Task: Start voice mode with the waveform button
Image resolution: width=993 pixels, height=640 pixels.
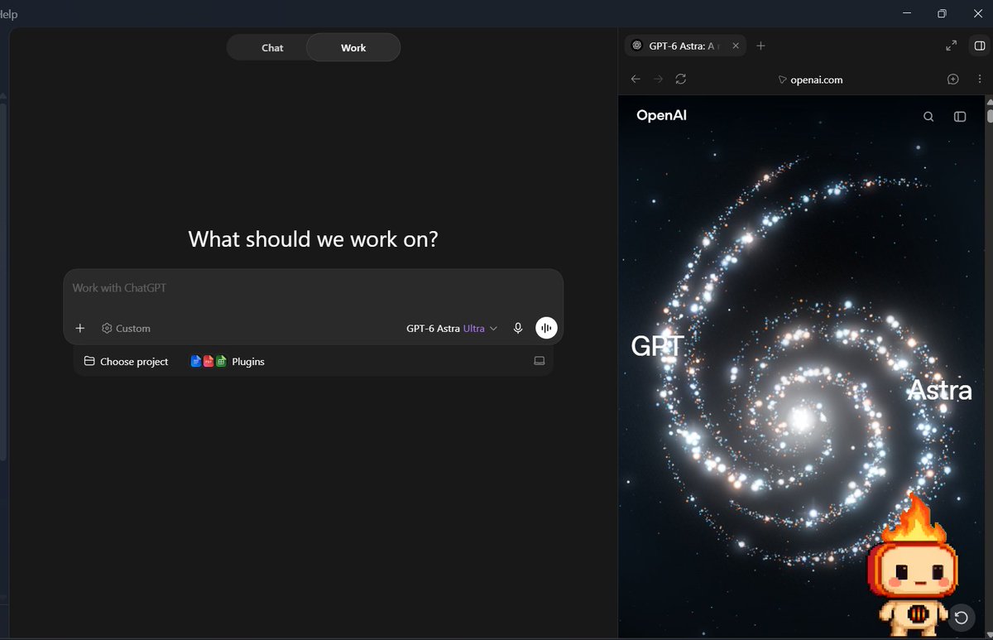Action: point(546,329)
